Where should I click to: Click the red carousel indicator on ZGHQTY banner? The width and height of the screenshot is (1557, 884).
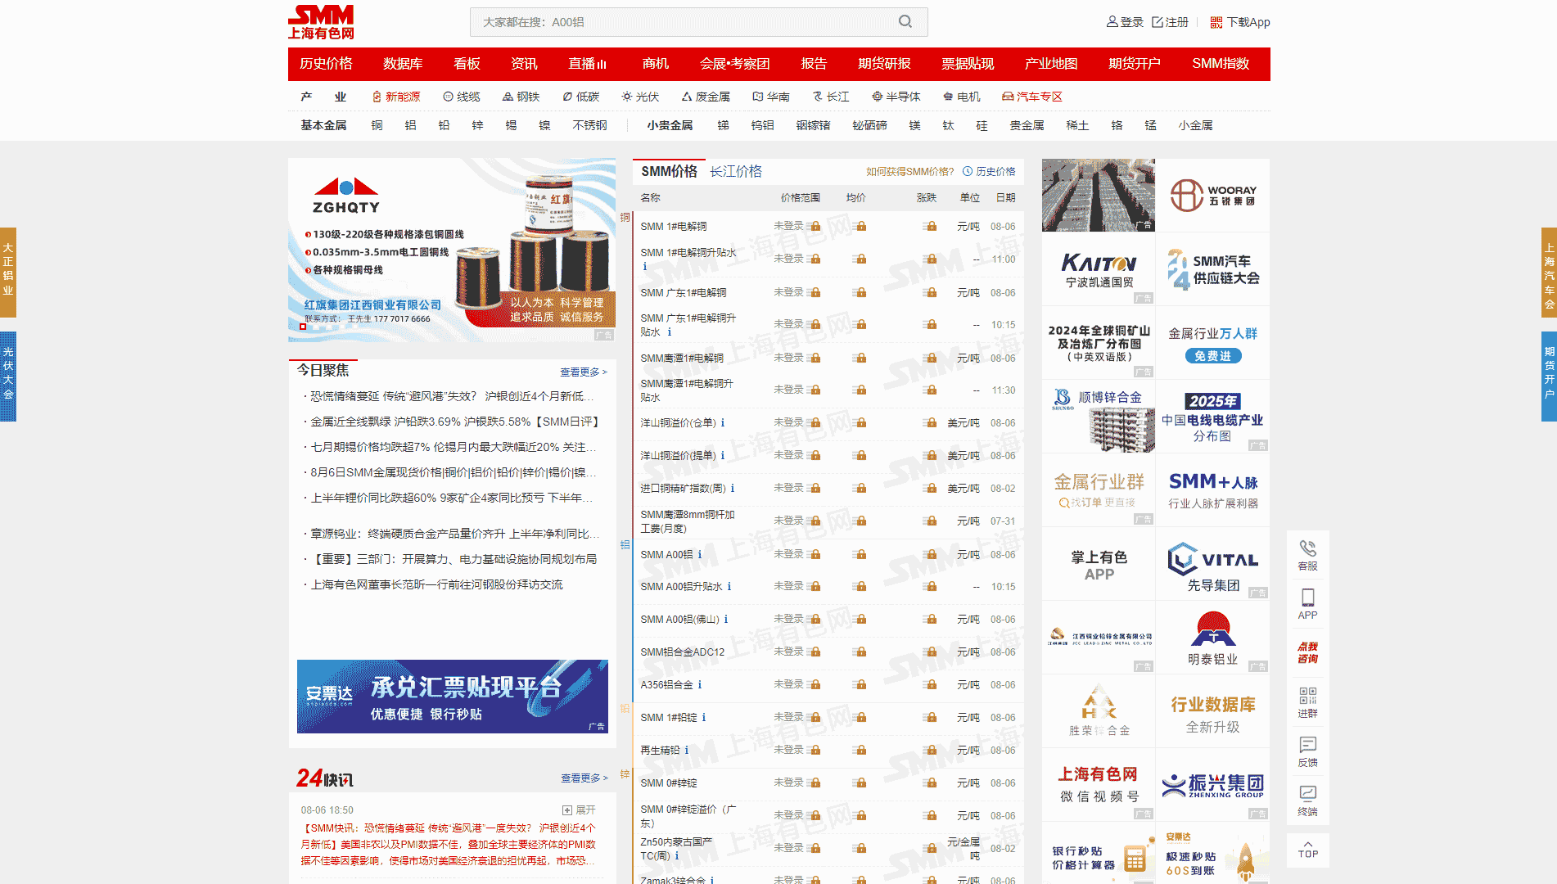pyautogui.click(x=303, y=327)
